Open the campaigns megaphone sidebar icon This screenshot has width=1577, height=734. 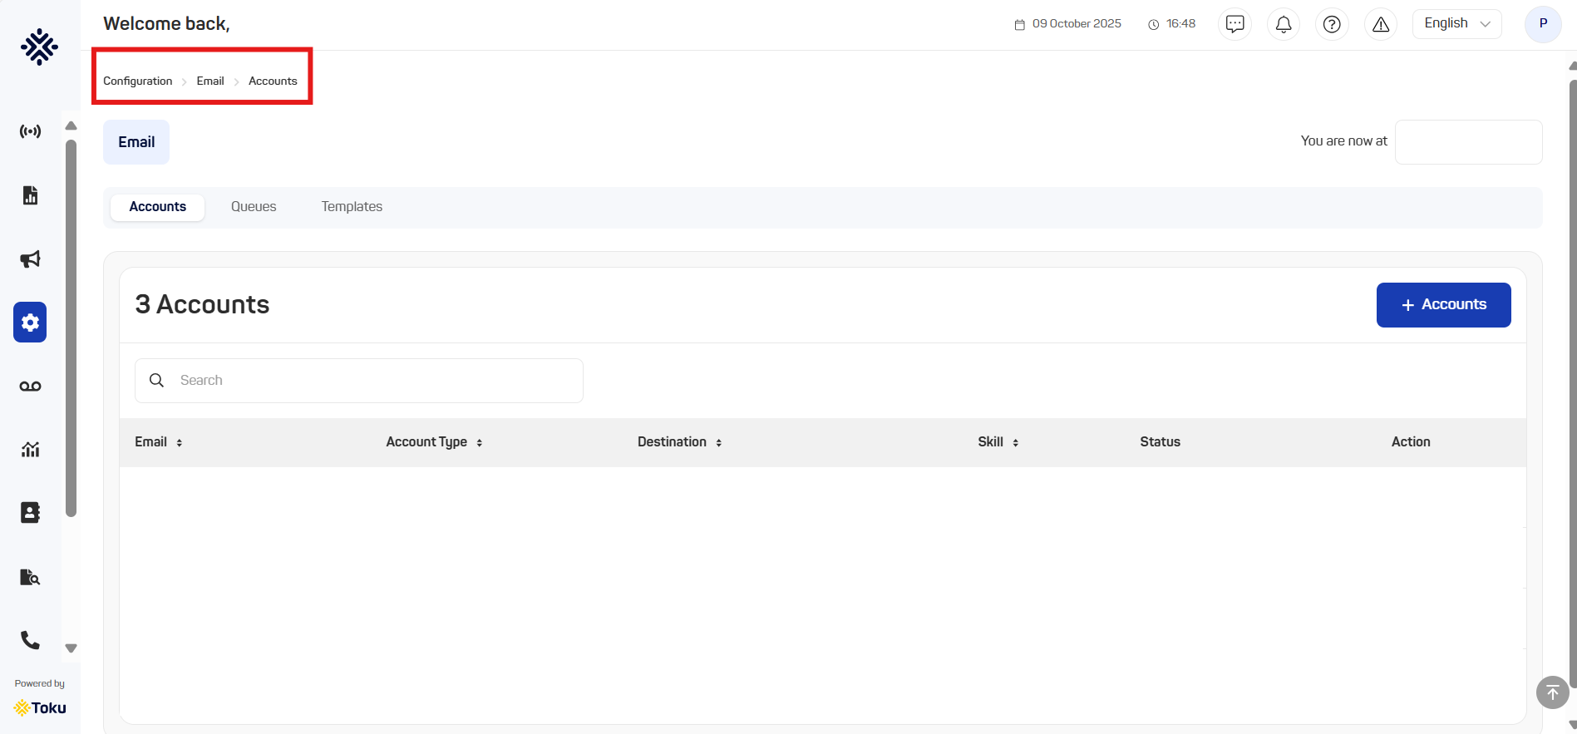coord(30,259)
